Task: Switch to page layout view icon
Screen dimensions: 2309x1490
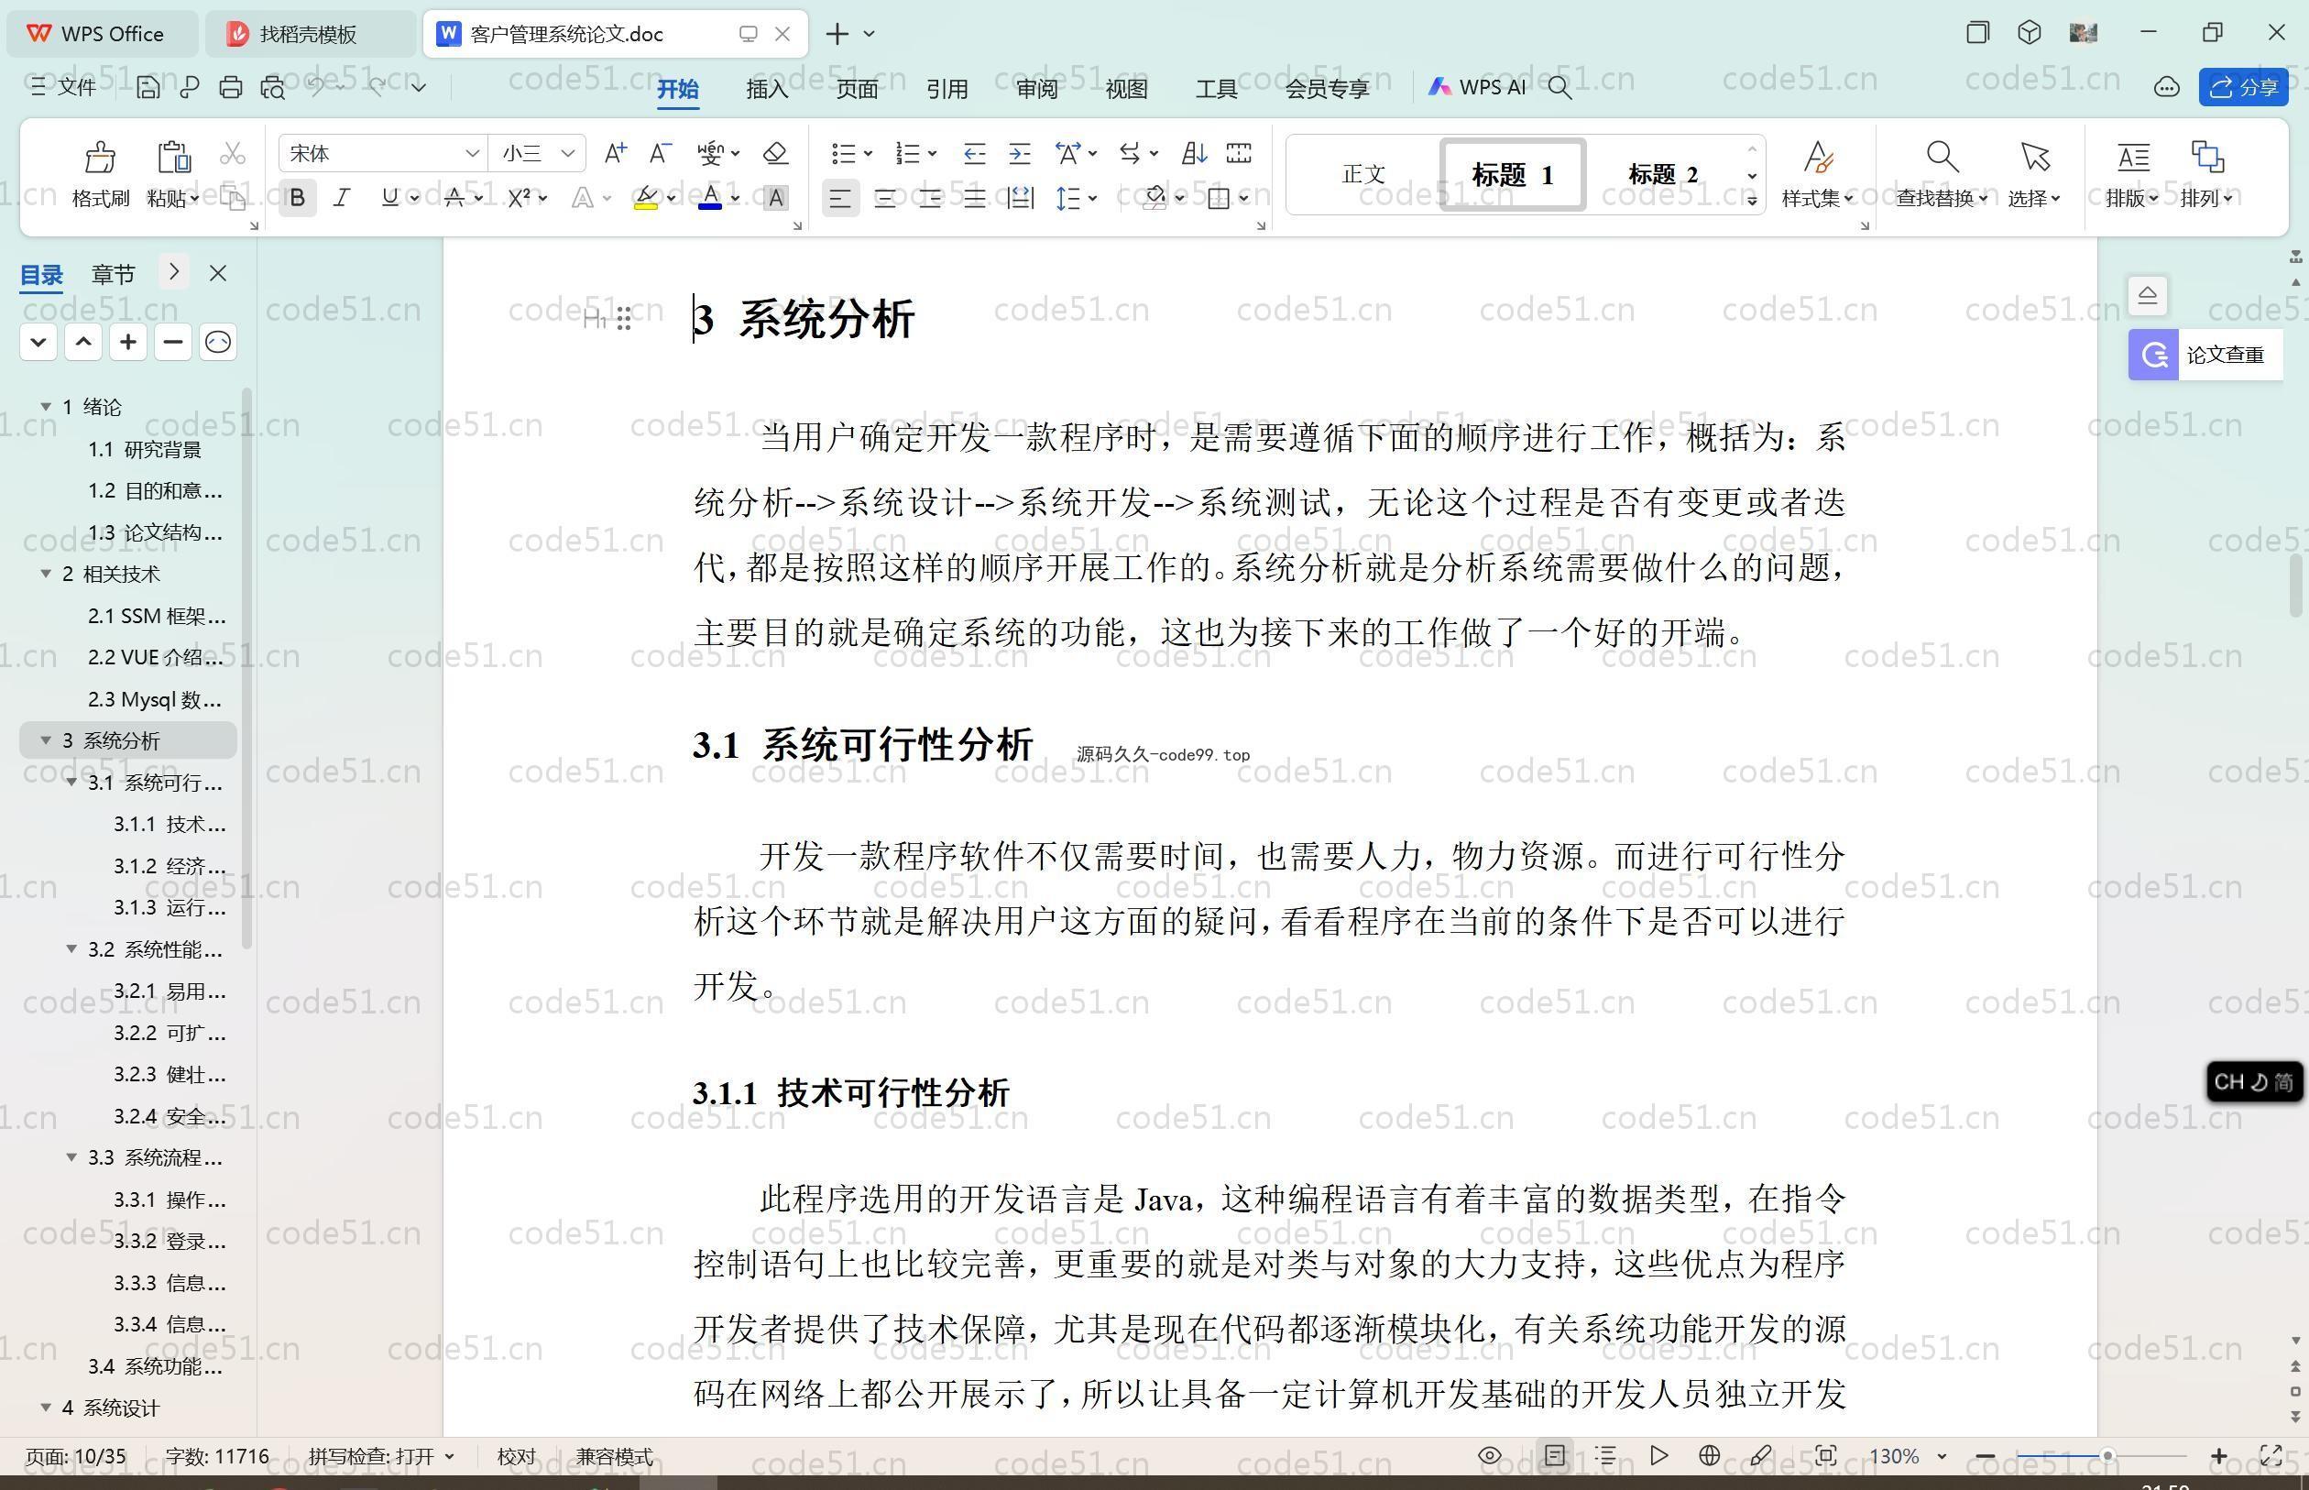Action: pyautogui.click(x=1555, y=1455)
